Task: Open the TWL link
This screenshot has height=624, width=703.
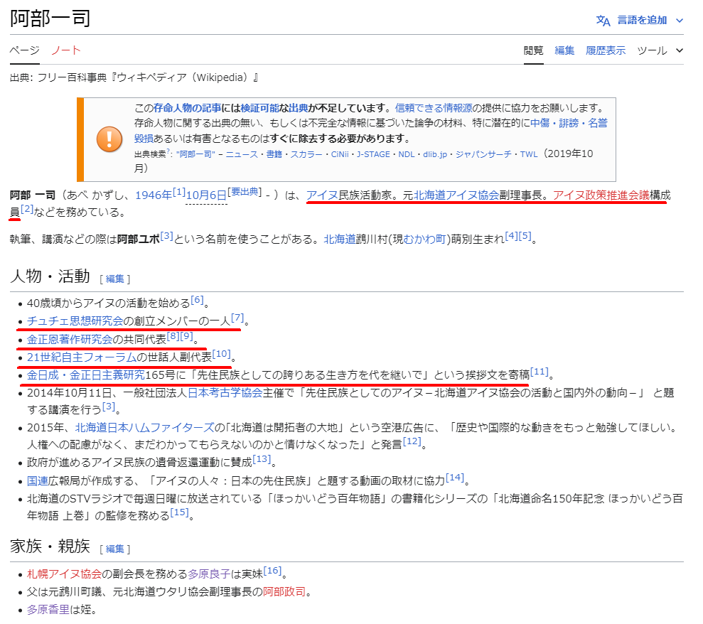Action: click(x=529, y=155)
